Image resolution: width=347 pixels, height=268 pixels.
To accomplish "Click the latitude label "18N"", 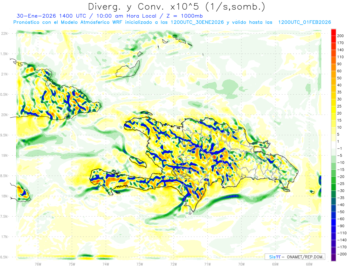I will (x=4, y=196).
